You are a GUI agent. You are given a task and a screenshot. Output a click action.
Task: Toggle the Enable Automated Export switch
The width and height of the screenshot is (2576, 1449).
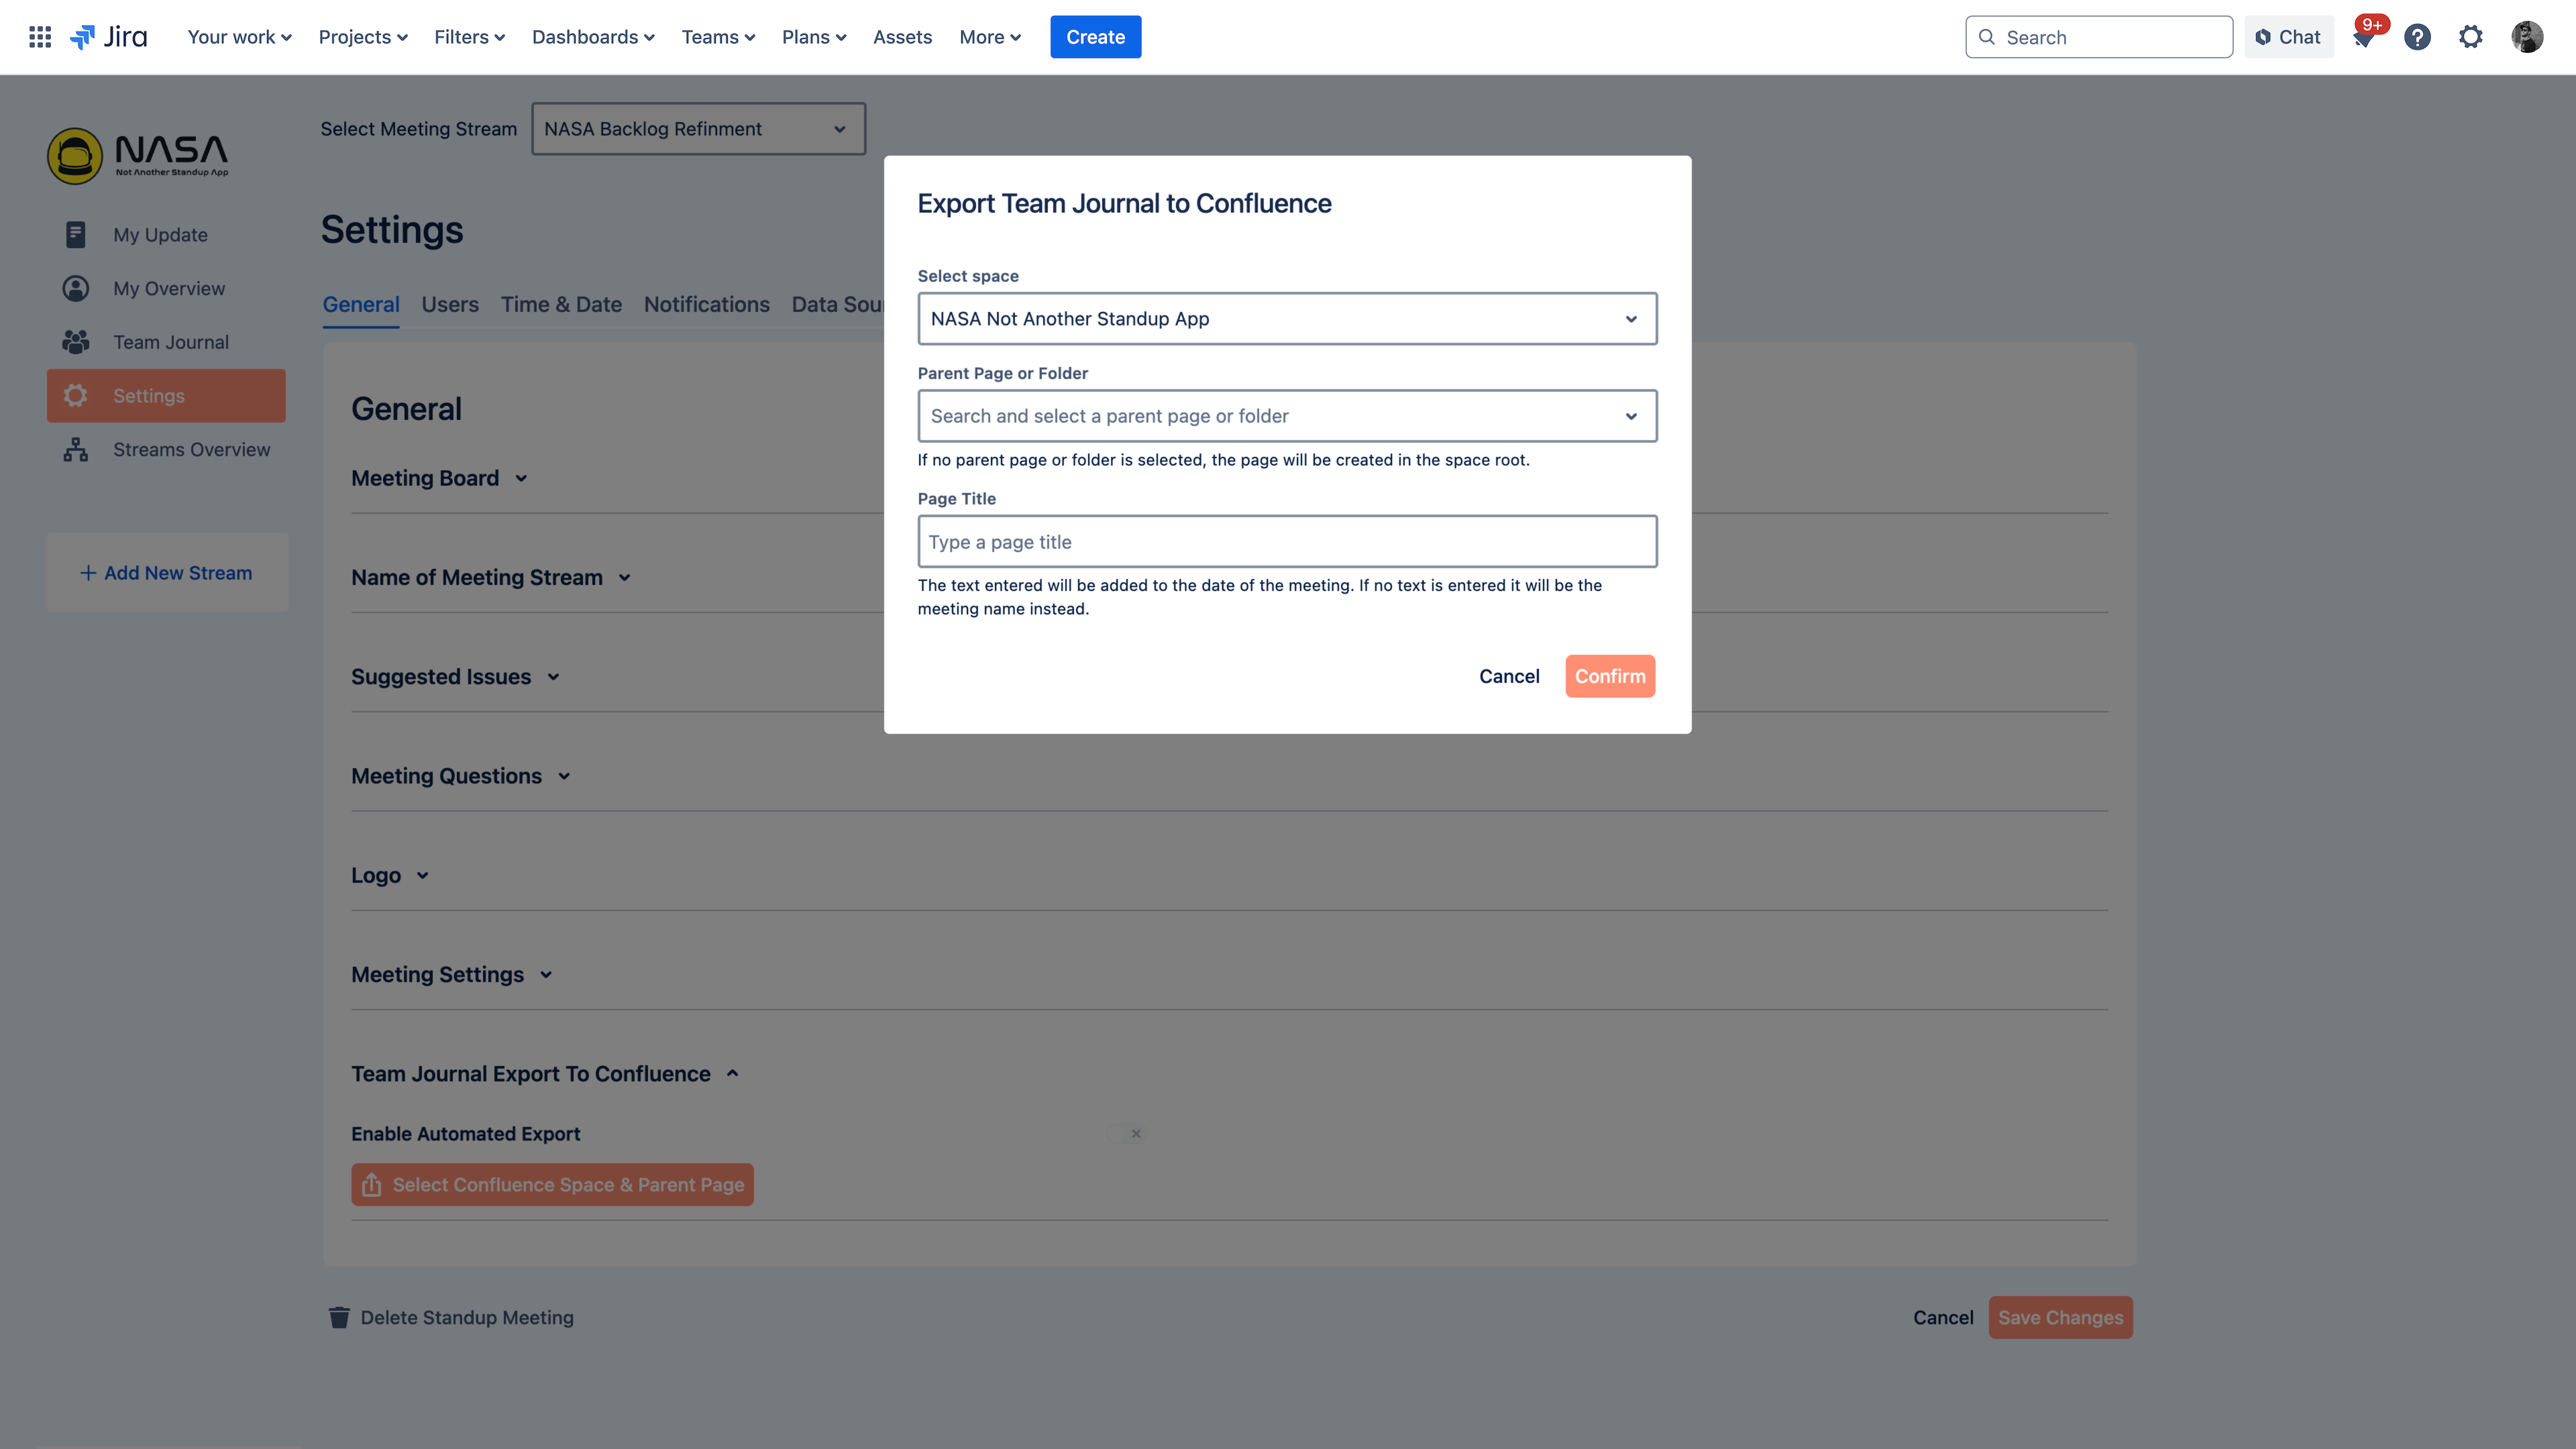click(1127, 1133)
